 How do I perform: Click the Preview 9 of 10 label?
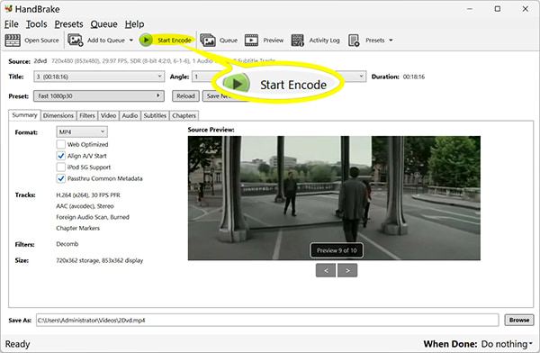click(337, 250)
